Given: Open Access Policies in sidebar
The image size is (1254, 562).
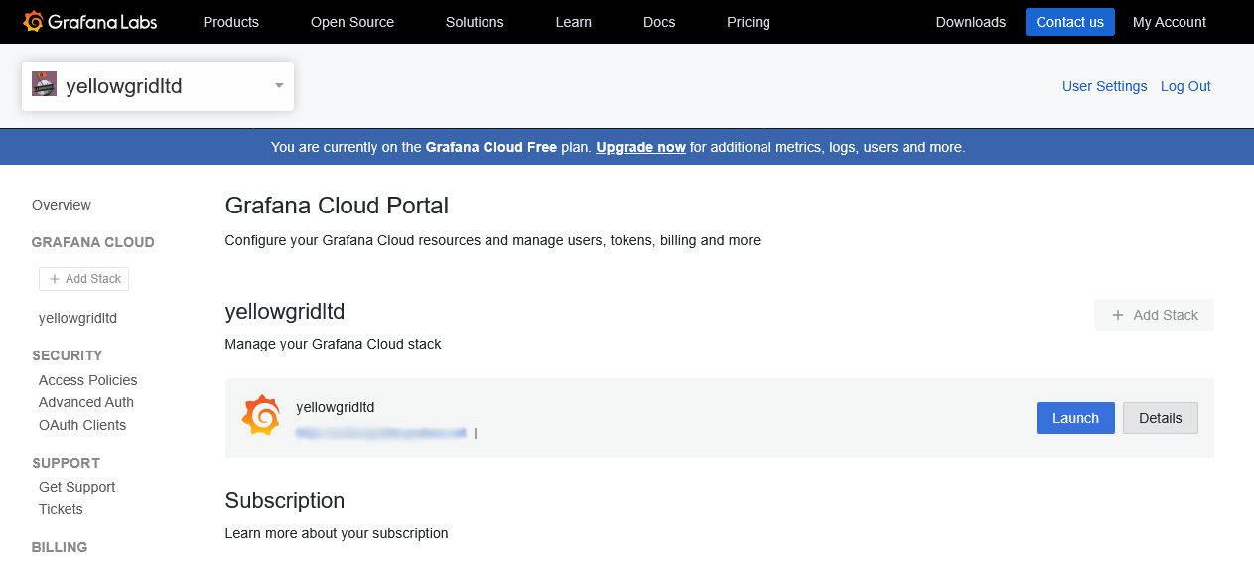Looking at the screenshot, I should coord(87,380).
